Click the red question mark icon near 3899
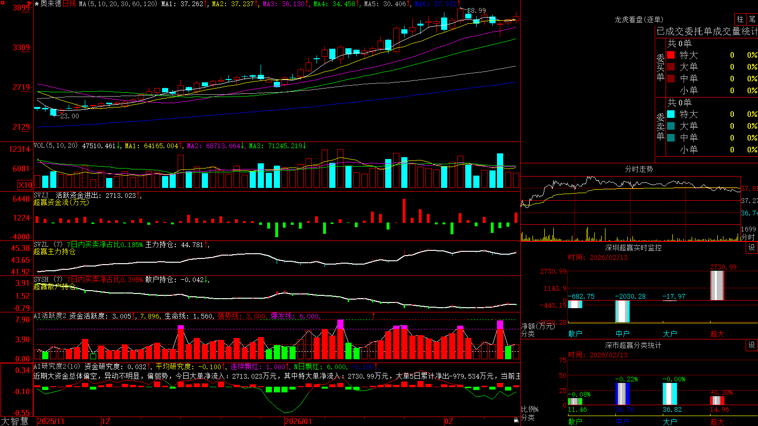758x426 pixels. click(x=29, y=4)
